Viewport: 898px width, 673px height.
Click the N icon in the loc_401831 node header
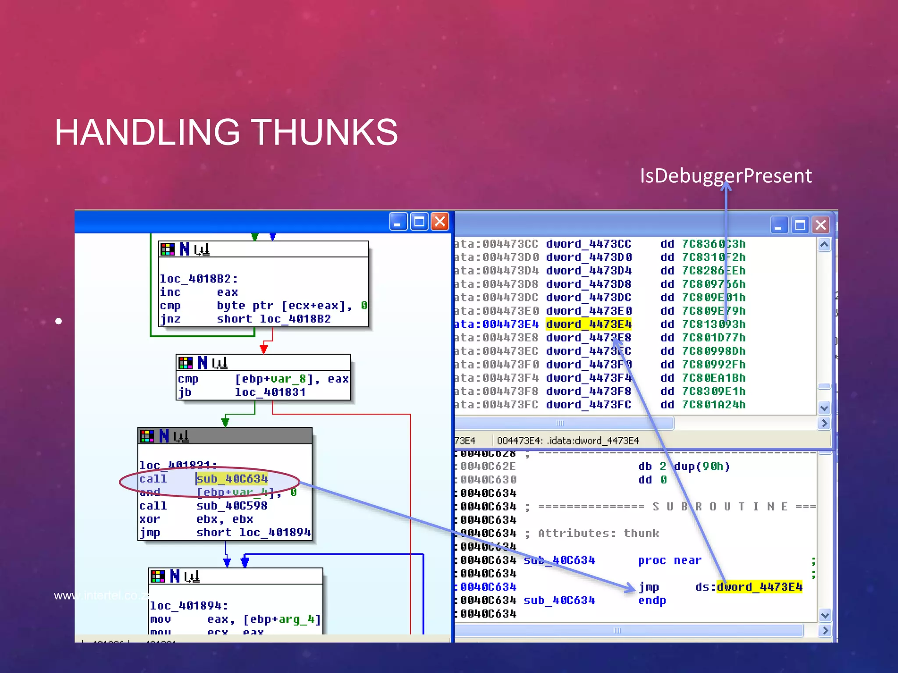164,436
